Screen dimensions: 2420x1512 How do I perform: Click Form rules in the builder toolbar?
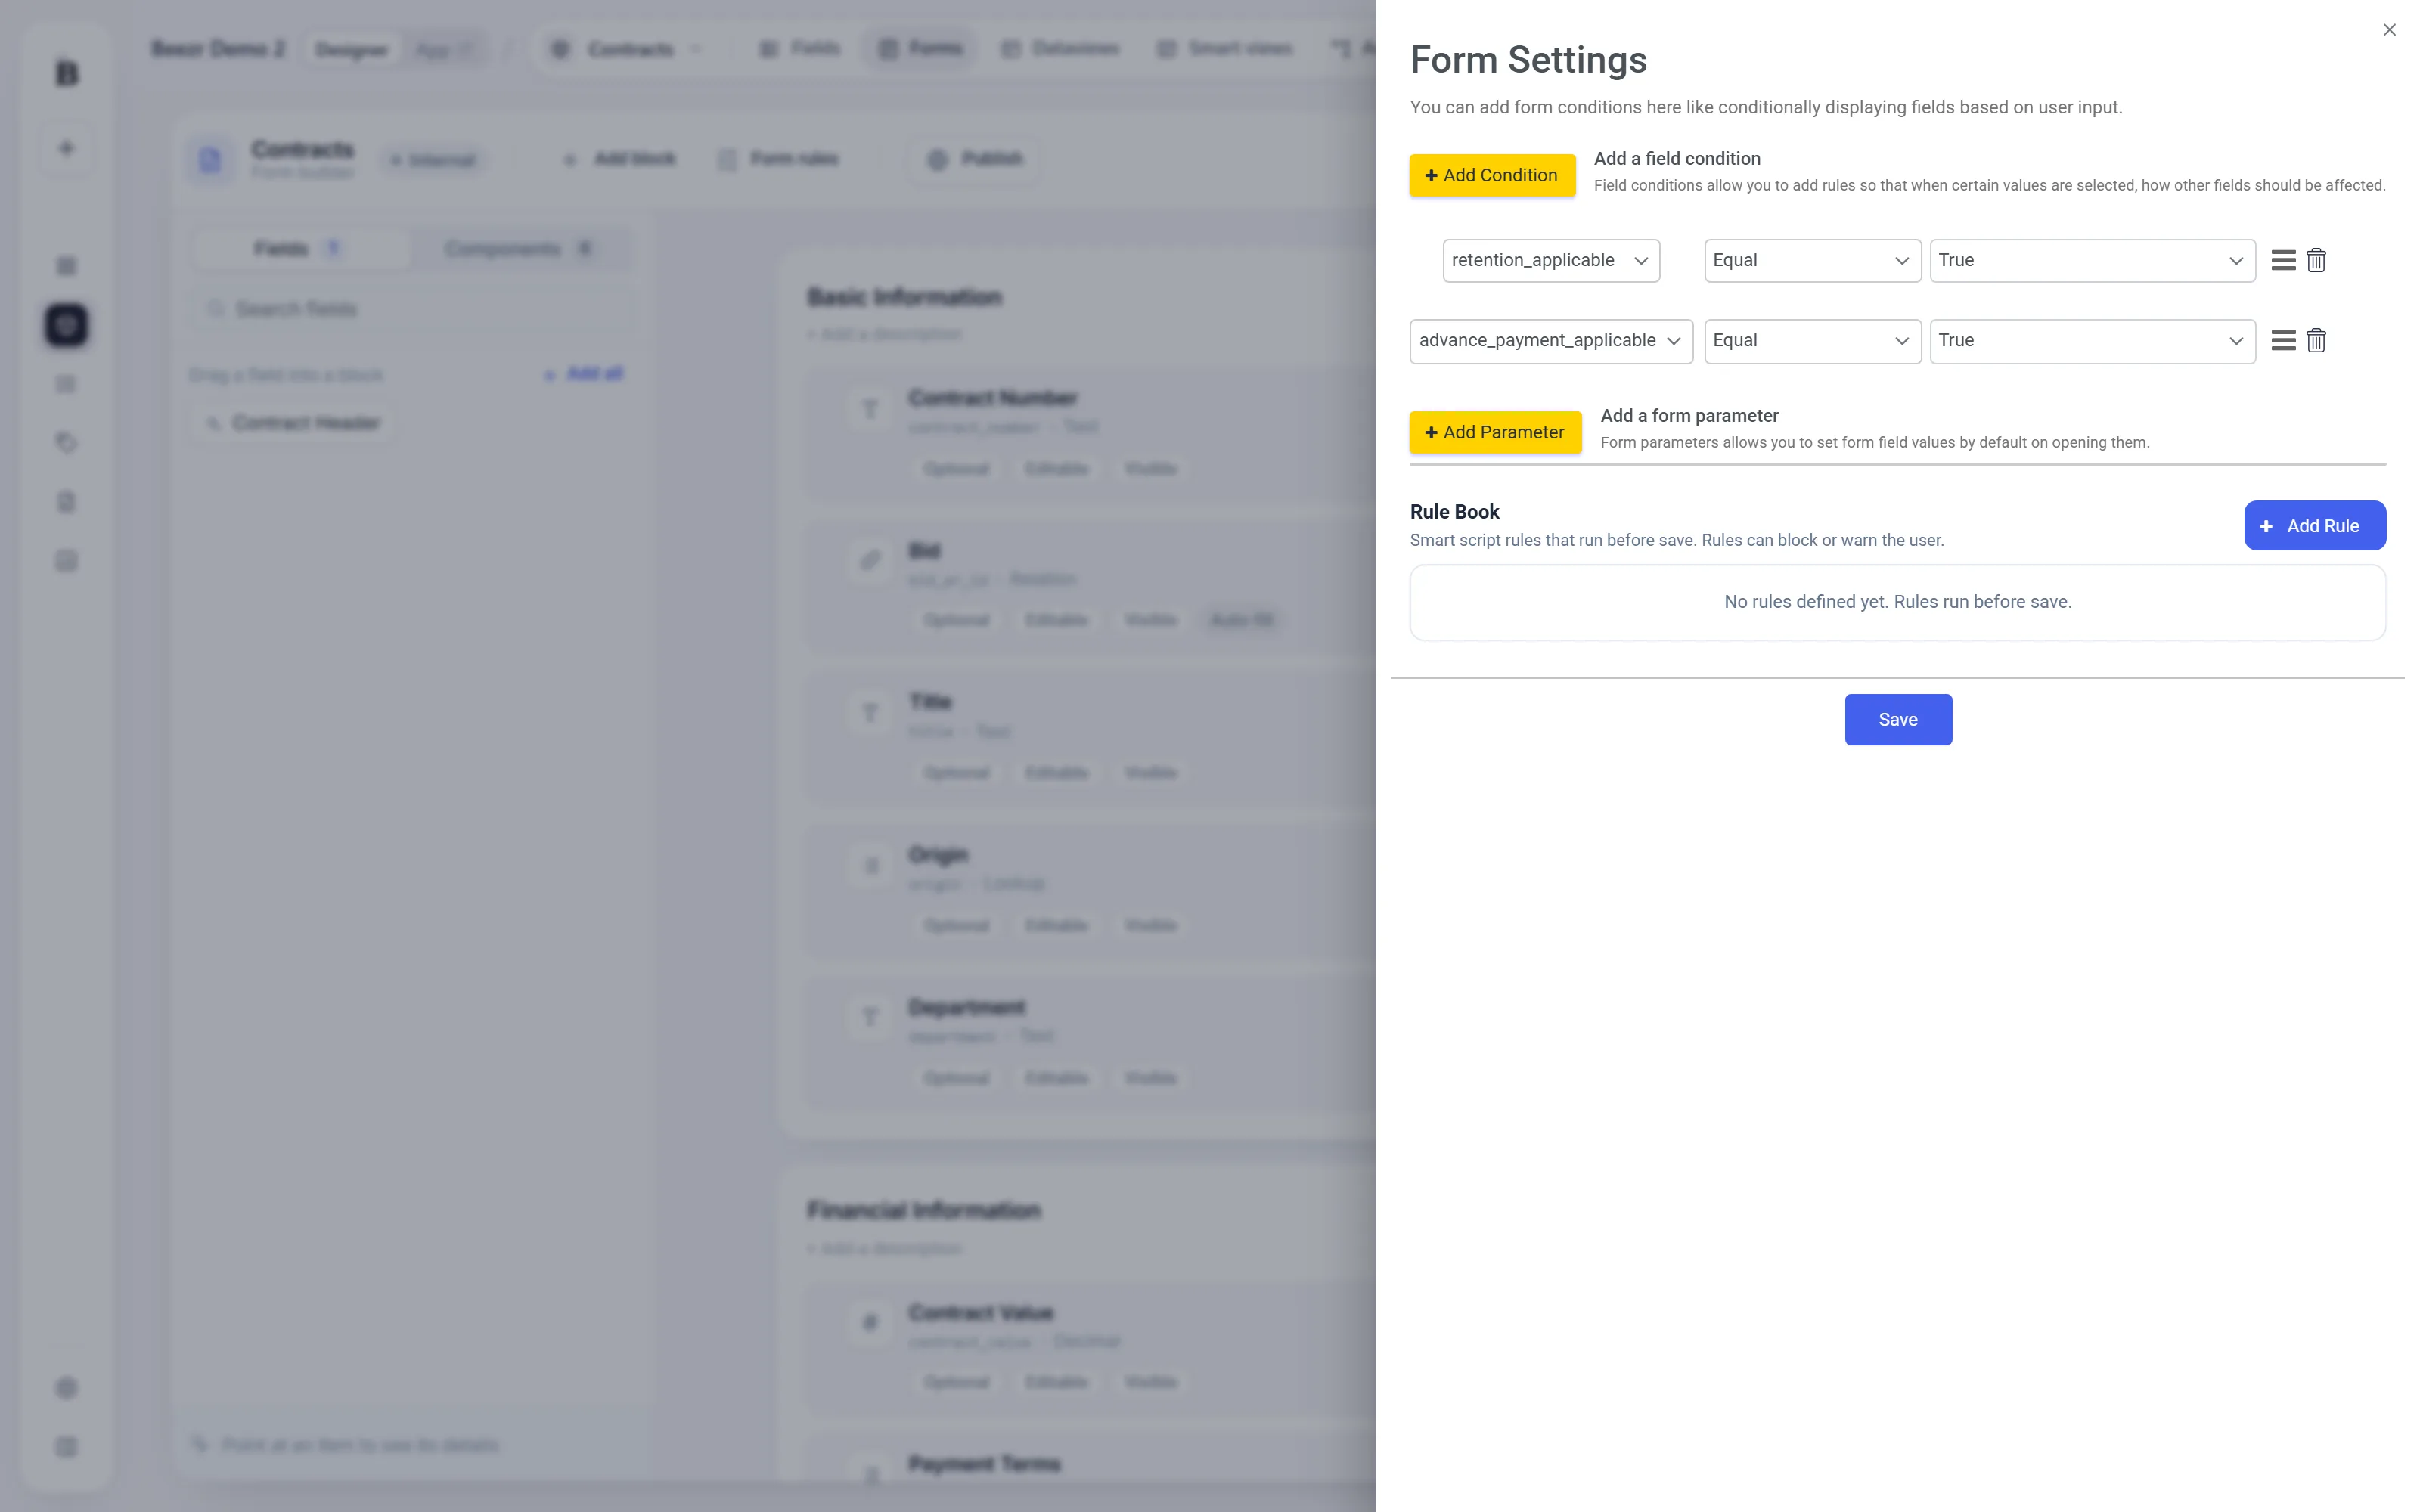(x=779, y=159)
